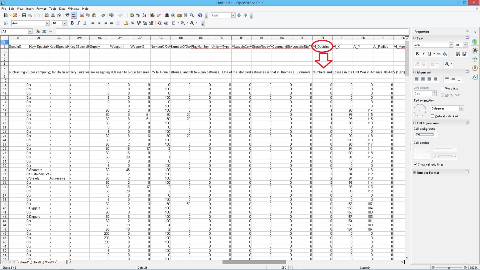The image size is (480, 270).
Task: Toggle center horizontal alignment in the toolbar
Action: click(x=99, y=23)
